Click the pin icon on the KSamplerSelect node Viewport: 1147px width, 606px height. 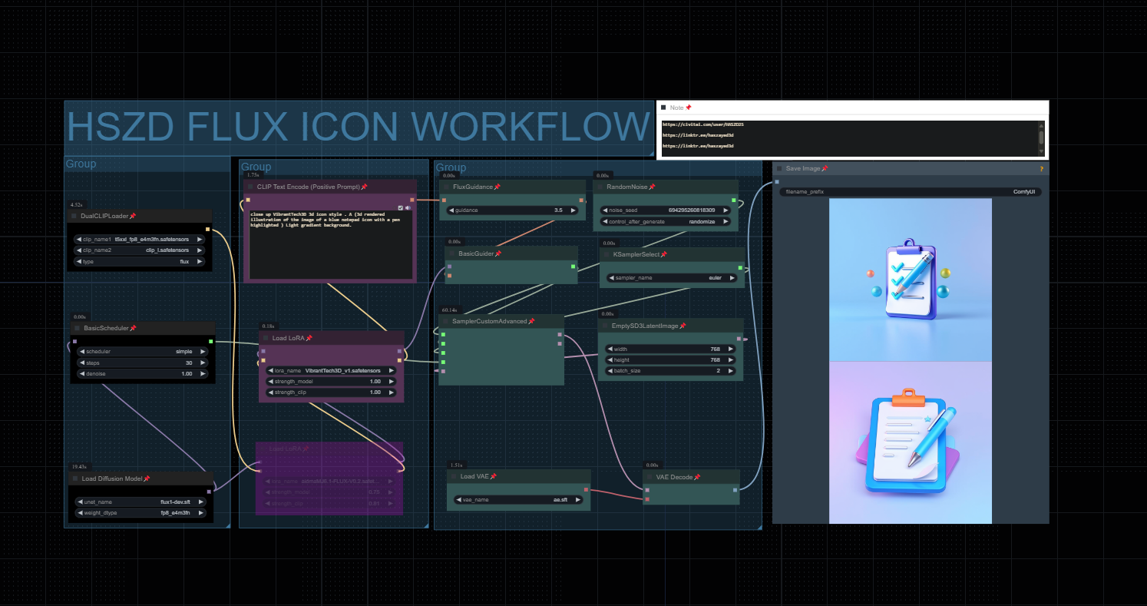coord(663,255)
